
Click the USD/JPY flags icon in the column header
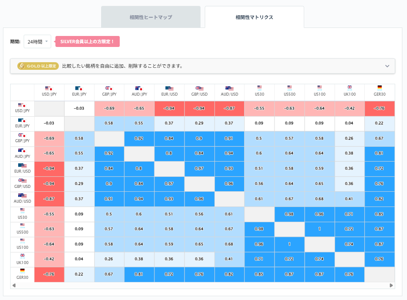[49, 88]
